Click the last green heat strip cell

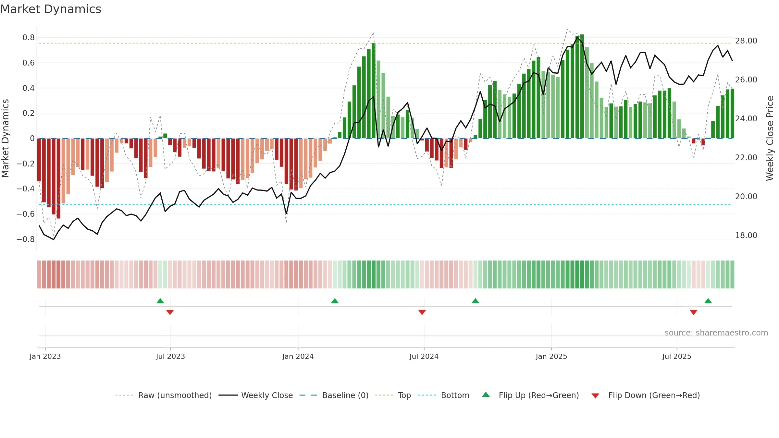point(732,274)
